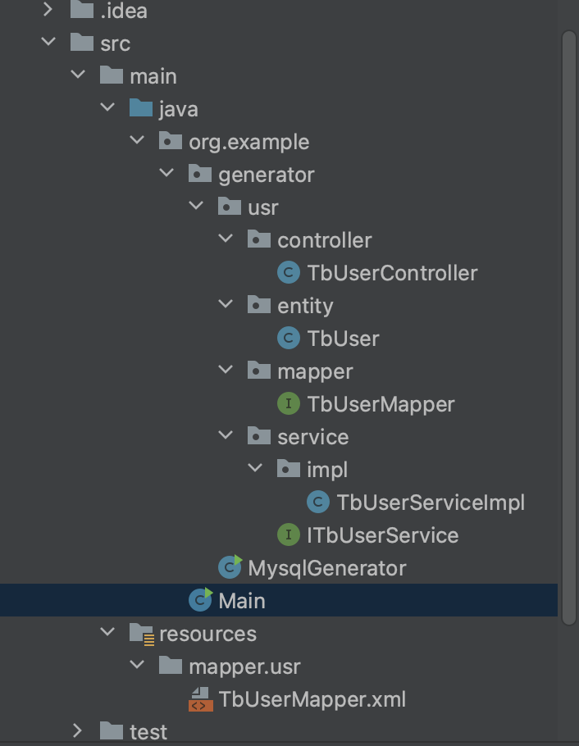Screen dimensions: 579x746
Task: Click the TbUserController class icon
Action: pos(289,273)
